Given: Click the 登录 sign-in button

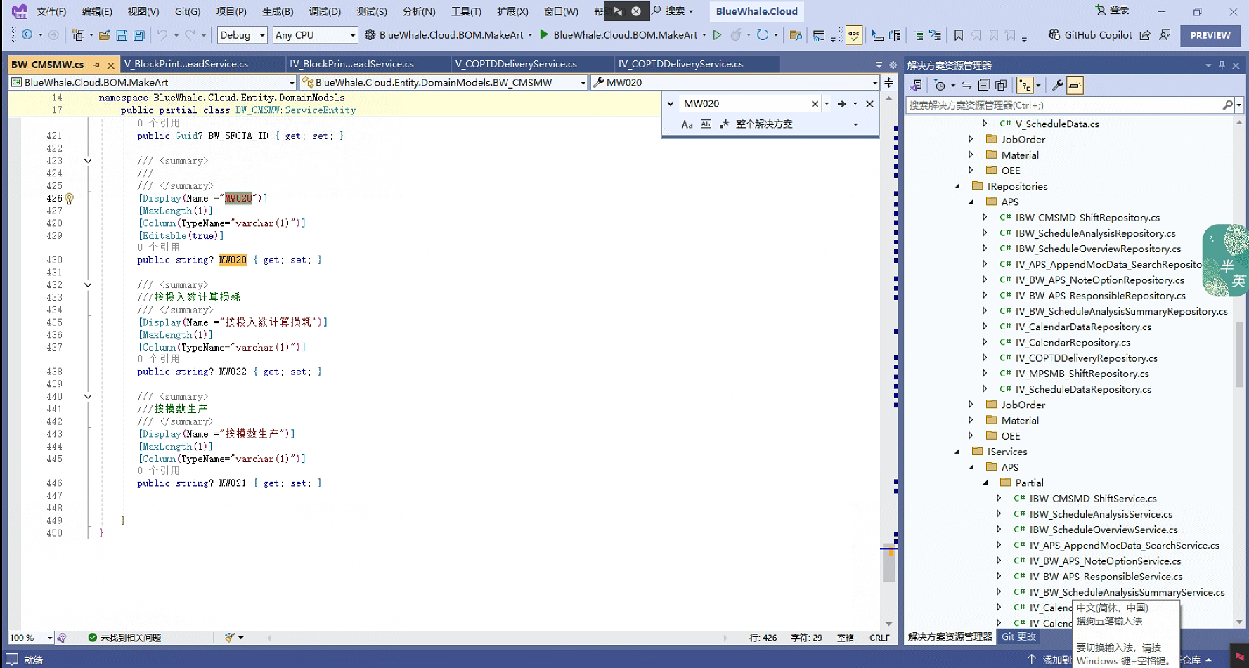Looking at the screenshot, I should tap(1112, 11).
